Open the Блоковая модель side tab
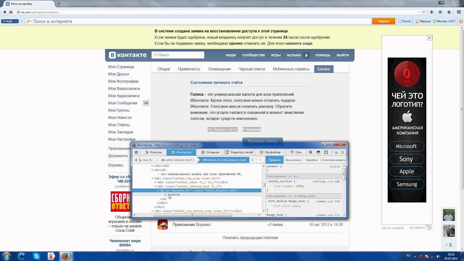 pos(333,160)
